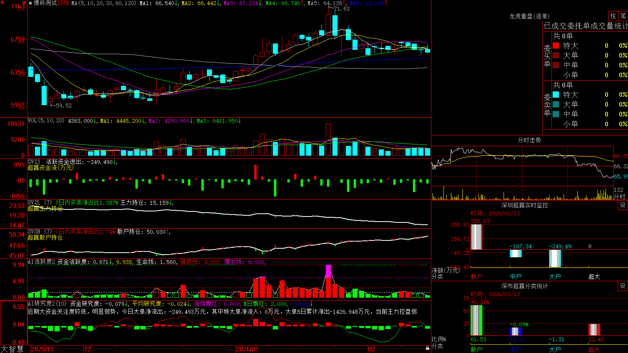Click the 59.52 low price label
Image resolution: width=628 pixels, height=353 pixels.
[x=64, y=106]
